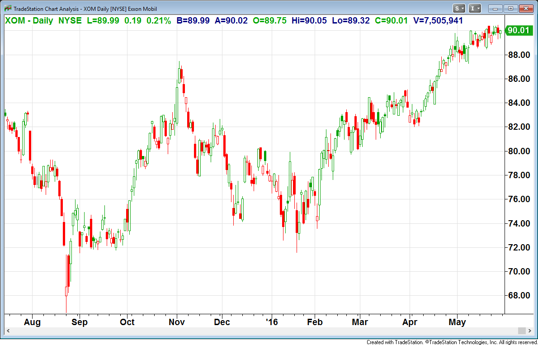538x345 pixels.
Task: Close the XOM Chart Analysis window
Action: pyautogui.click(x=526, y=9)
